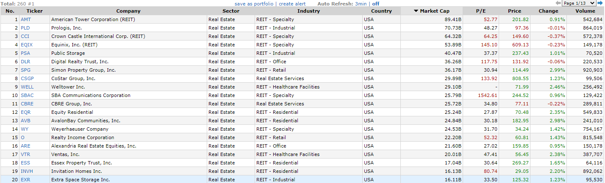605x183 pixels.
Task: Go to next page with right arrow
Action: 599,3
